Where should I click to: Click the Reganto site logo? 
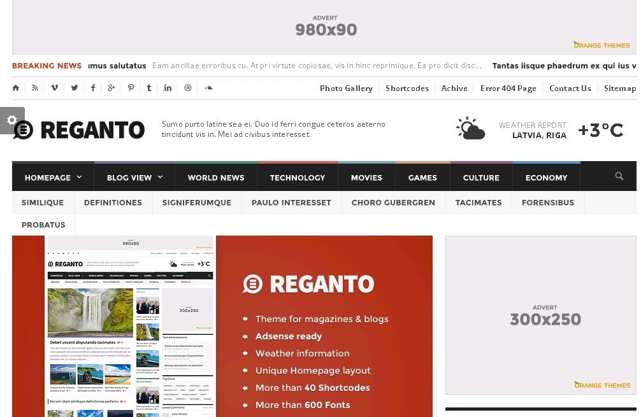[x=79, y=130]
